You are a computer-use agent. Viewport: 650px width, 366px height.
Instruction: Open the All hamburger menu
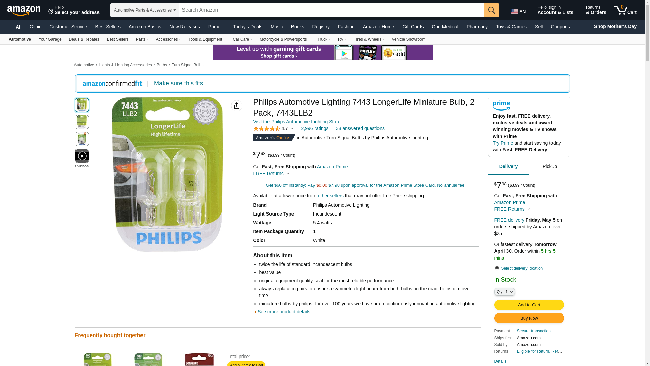pyautogui.click(x=15, y=27)
